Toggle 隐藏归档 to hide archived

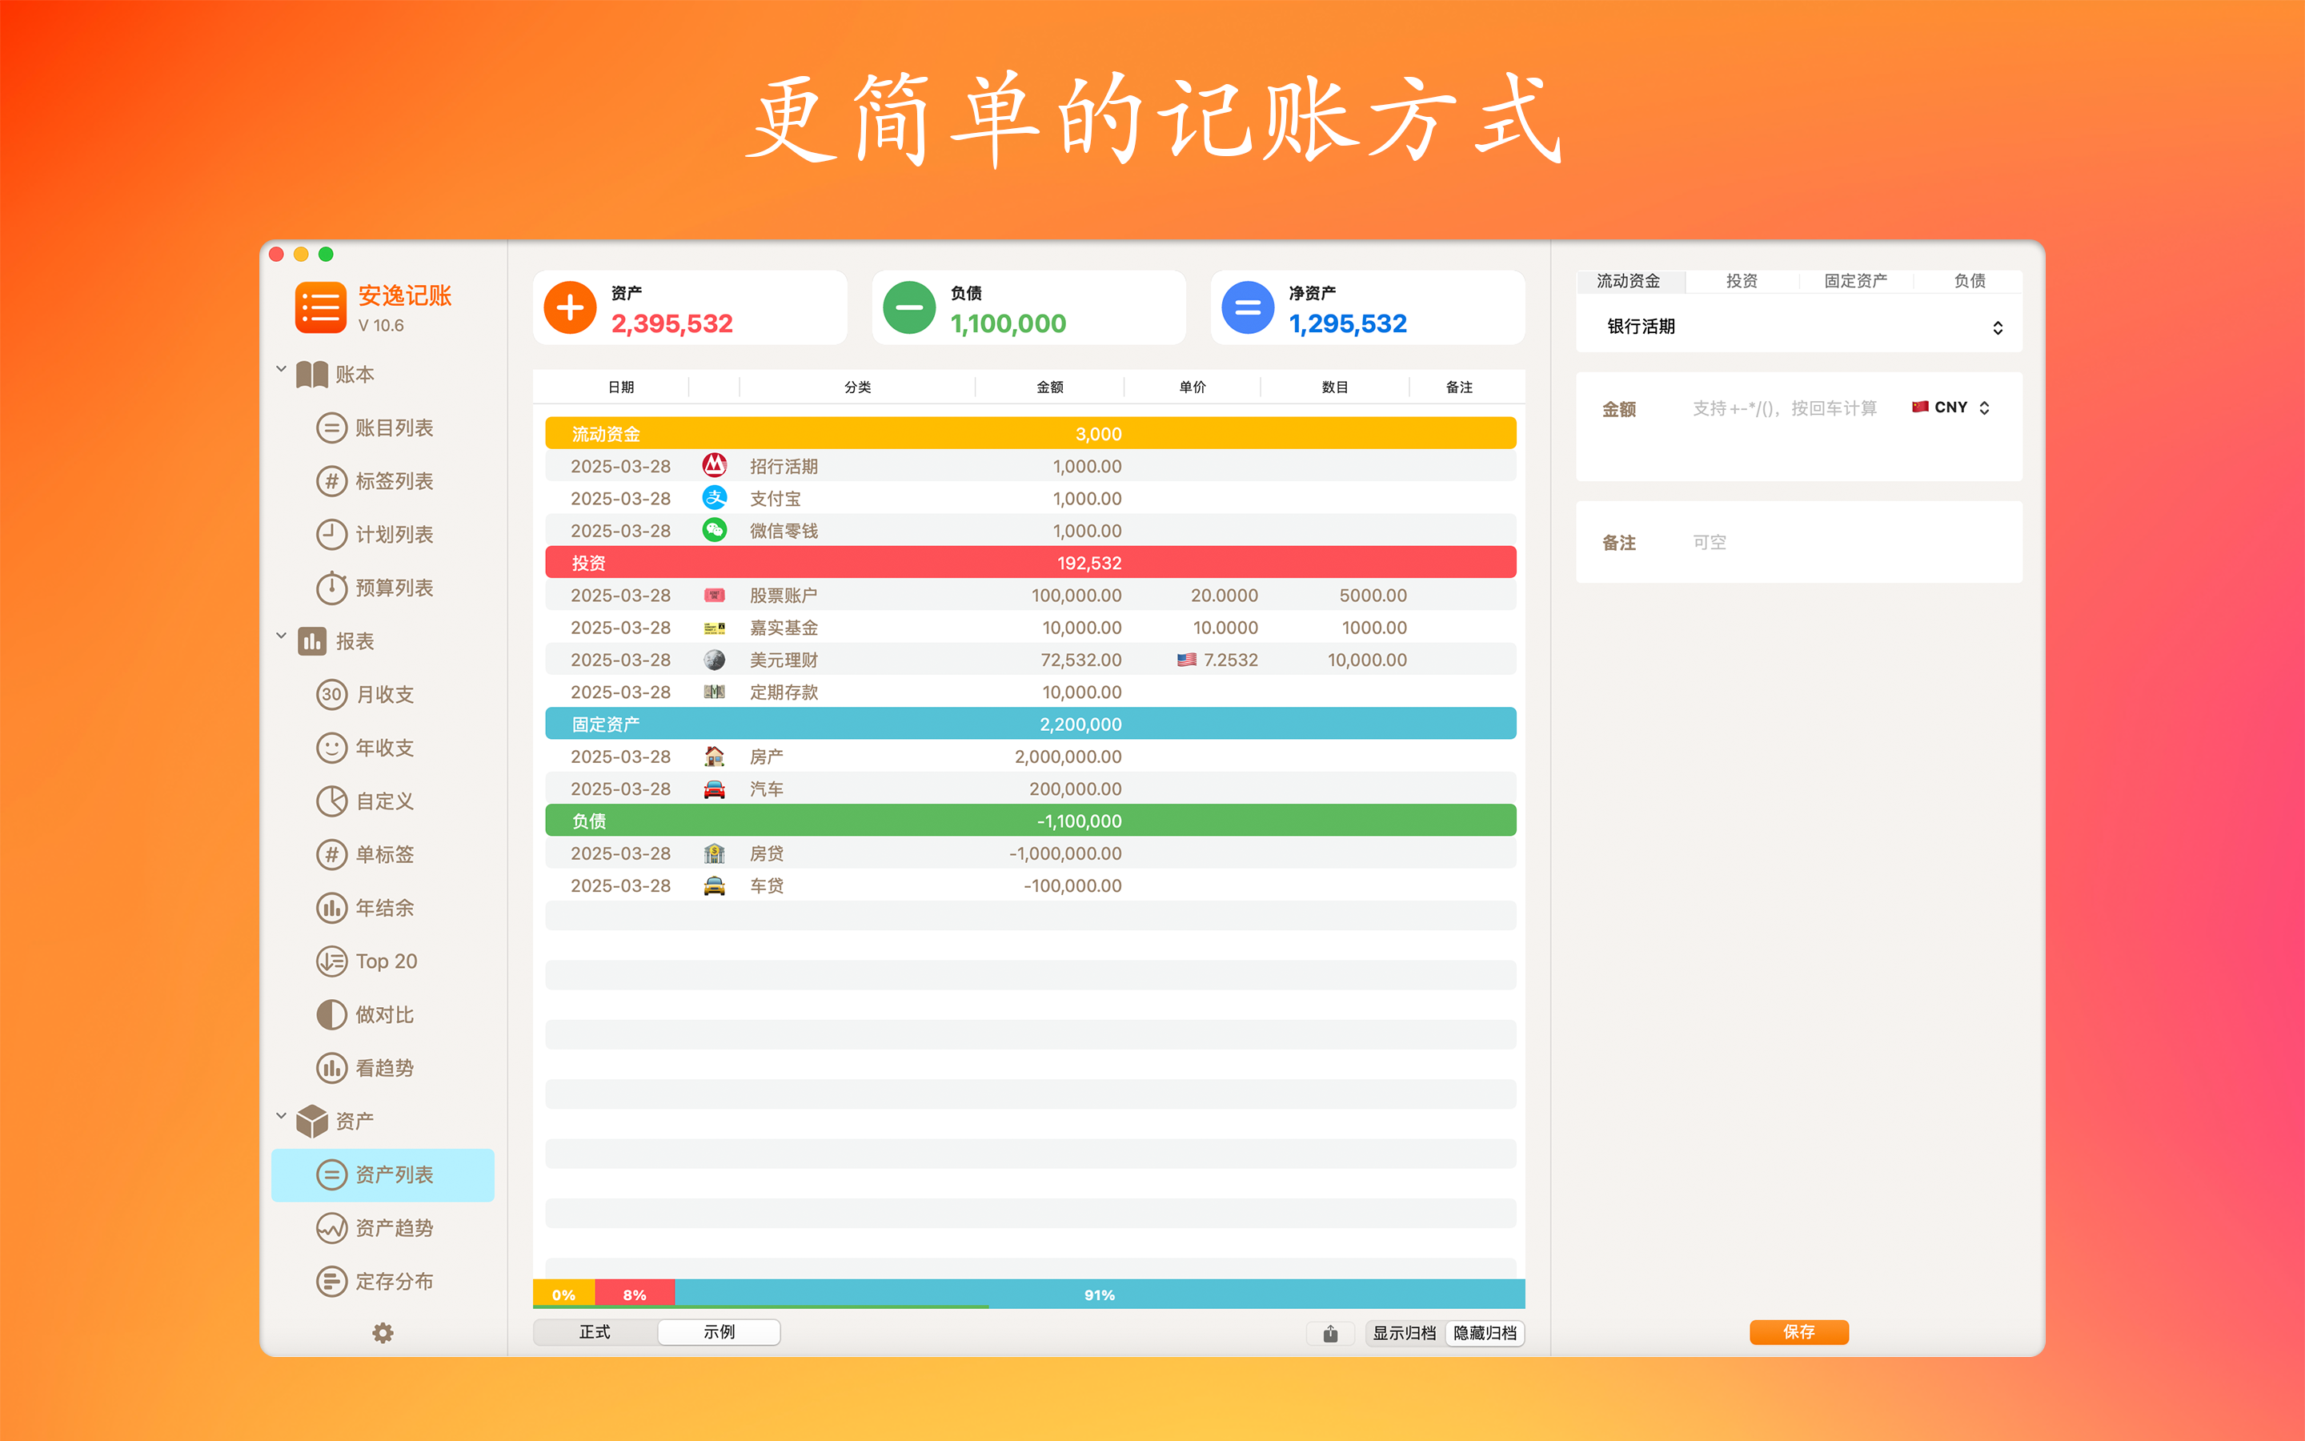pos(1485,1333)
